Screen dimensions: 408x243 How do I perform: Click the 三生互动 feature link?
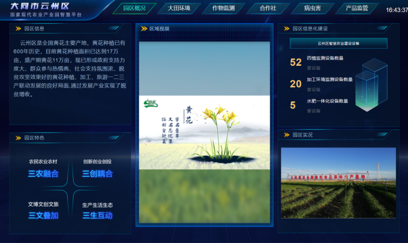tap(98, 215)
